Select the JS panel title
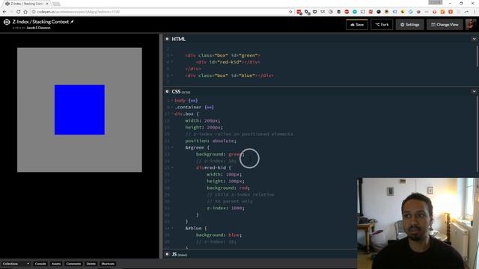Screen dimensions: 479x269 point(174,254)
